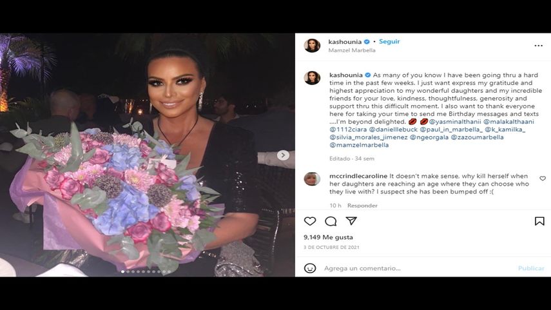Save post with bookmark icon
The height and width of the screenshot is (310, 551).
(539, 221)
